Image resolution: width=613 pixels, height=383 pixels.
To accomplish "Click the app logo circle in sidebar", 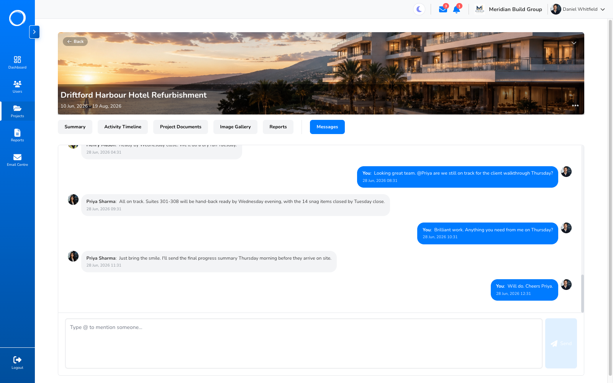I will coord(17,18).
